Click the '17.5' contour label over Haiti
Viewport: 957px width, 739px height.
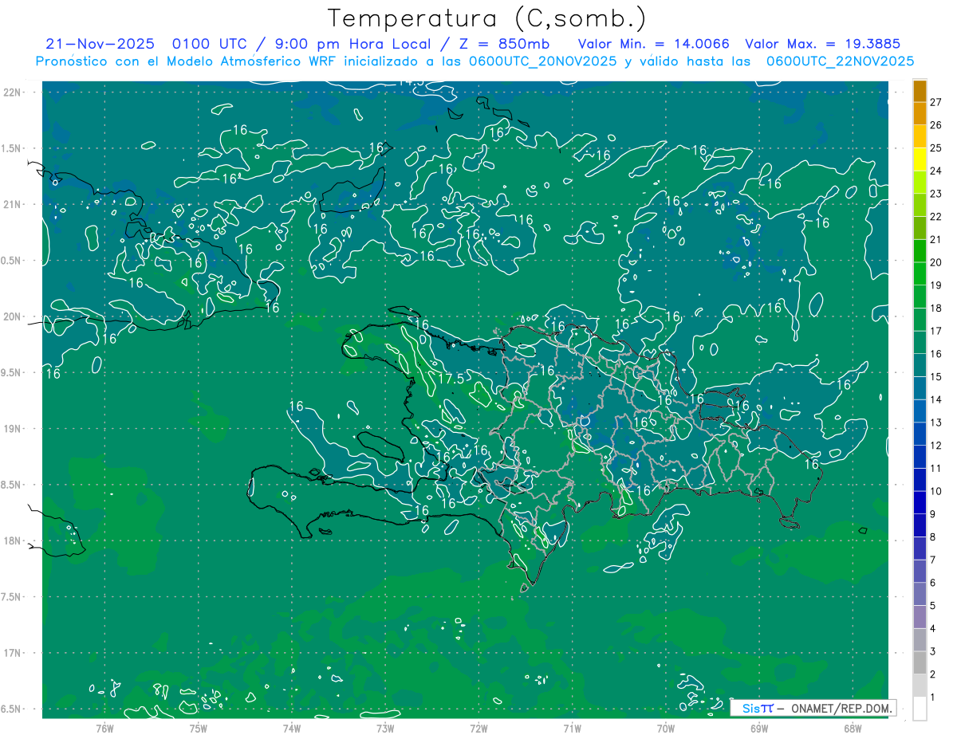[x=451, y=379]
